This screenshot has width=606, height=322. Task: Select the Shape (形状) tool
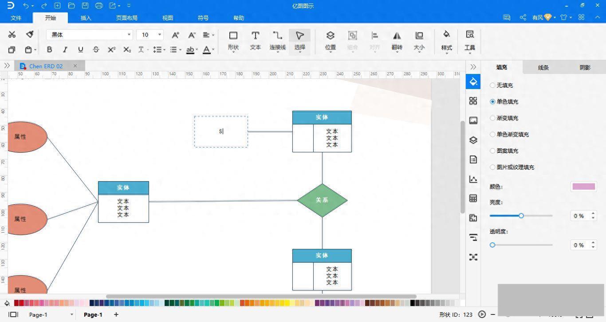(233, 40)
